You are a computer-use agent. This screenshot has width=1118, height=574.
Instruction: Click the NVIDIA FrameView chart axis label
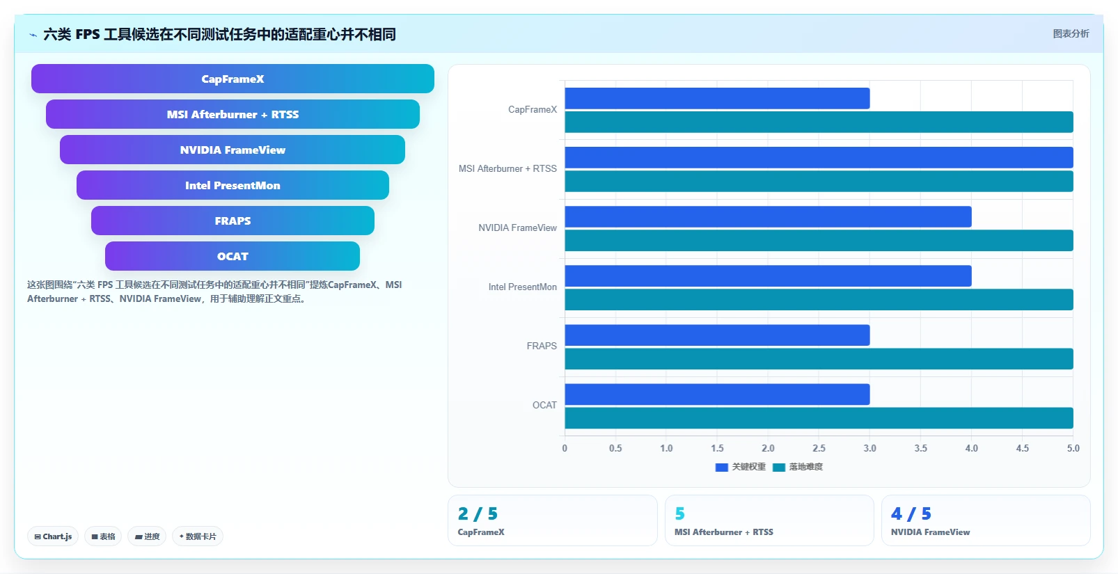[x=517, y=228]
